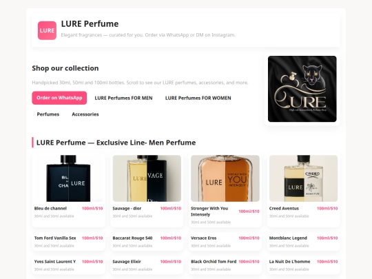Go to LURE Perfumes FOR WOMEN
372x279 pixels.
[198, 98]
